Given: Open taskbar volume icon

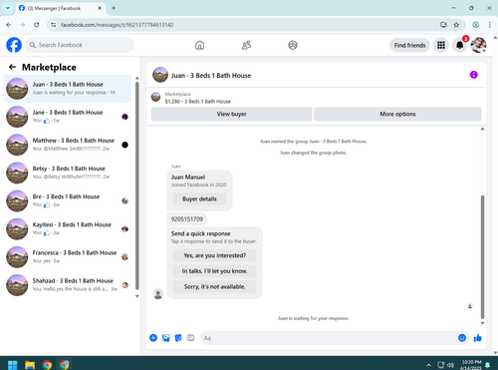Looking at the screenshot, I should coord(450,365).
